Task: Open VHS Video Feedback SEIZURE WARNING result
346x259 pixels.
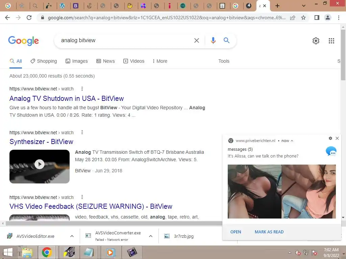Action: pyautogui.click(x=91, y=206)
